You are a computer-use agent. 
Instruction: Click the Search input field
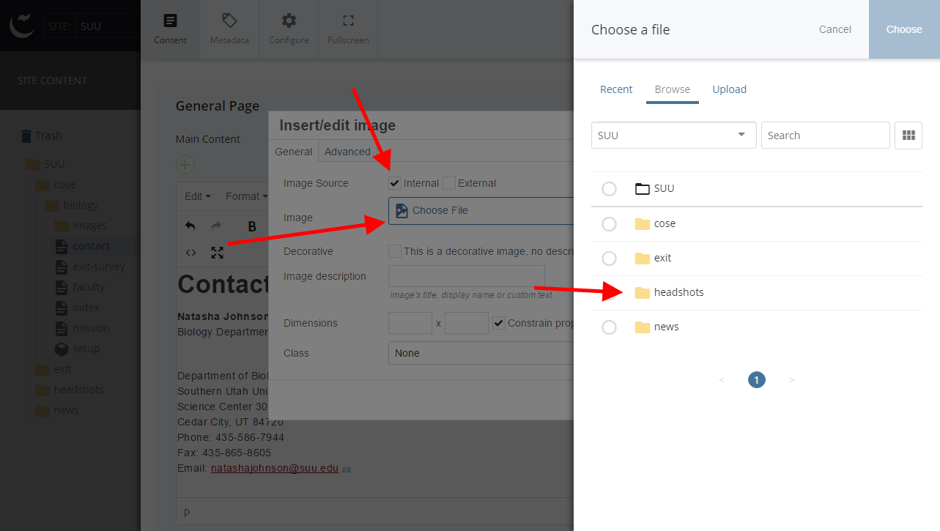[825, 135]
